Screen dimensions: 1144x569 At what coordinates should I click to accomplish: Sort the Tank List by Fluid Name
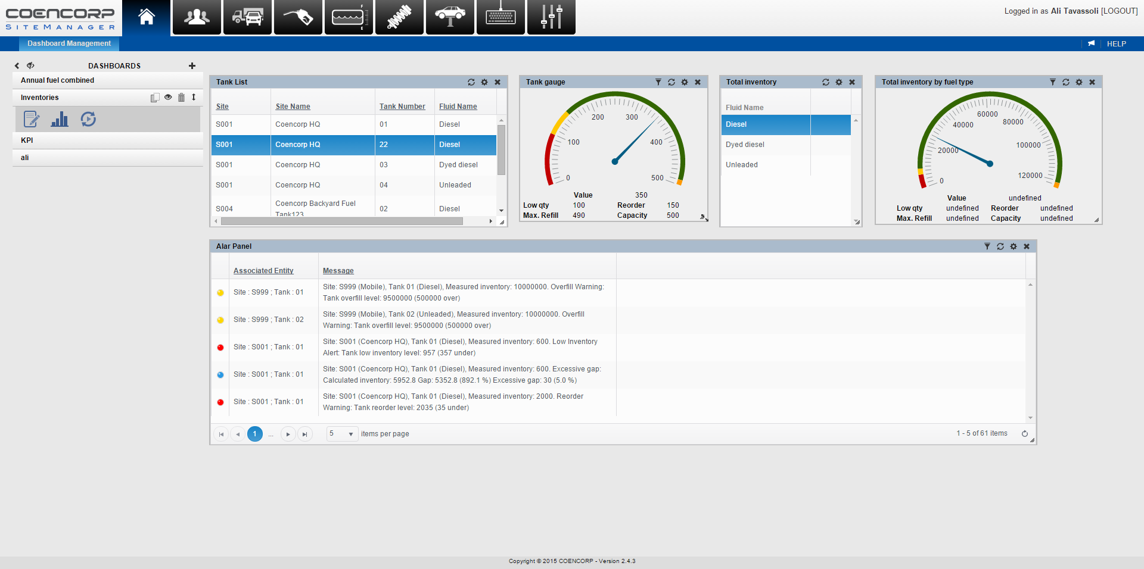pyautogui.click(x=457, y=107)
